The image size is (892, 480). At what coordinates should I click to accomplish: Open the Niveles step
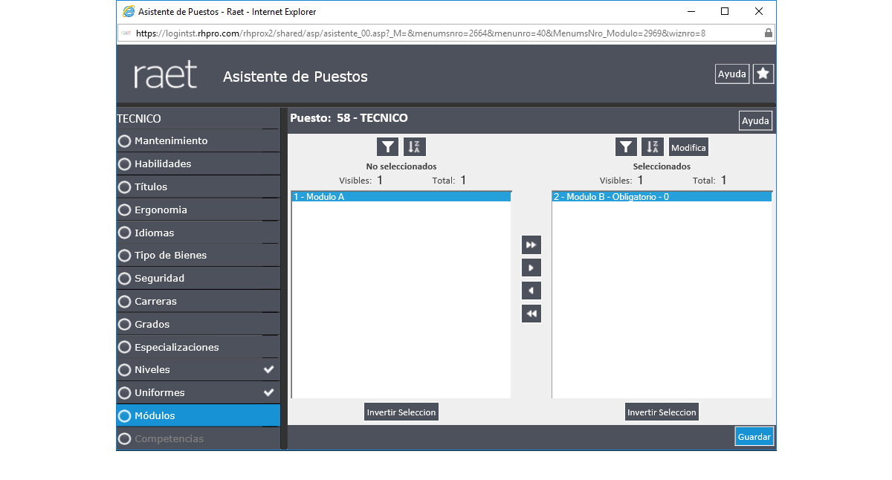[x=198, y=370]
